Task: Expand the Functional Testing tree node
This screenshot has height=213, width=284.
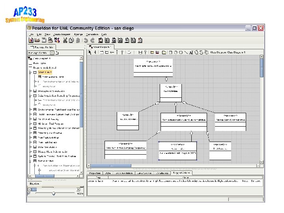Action: [x=30, y=119]
